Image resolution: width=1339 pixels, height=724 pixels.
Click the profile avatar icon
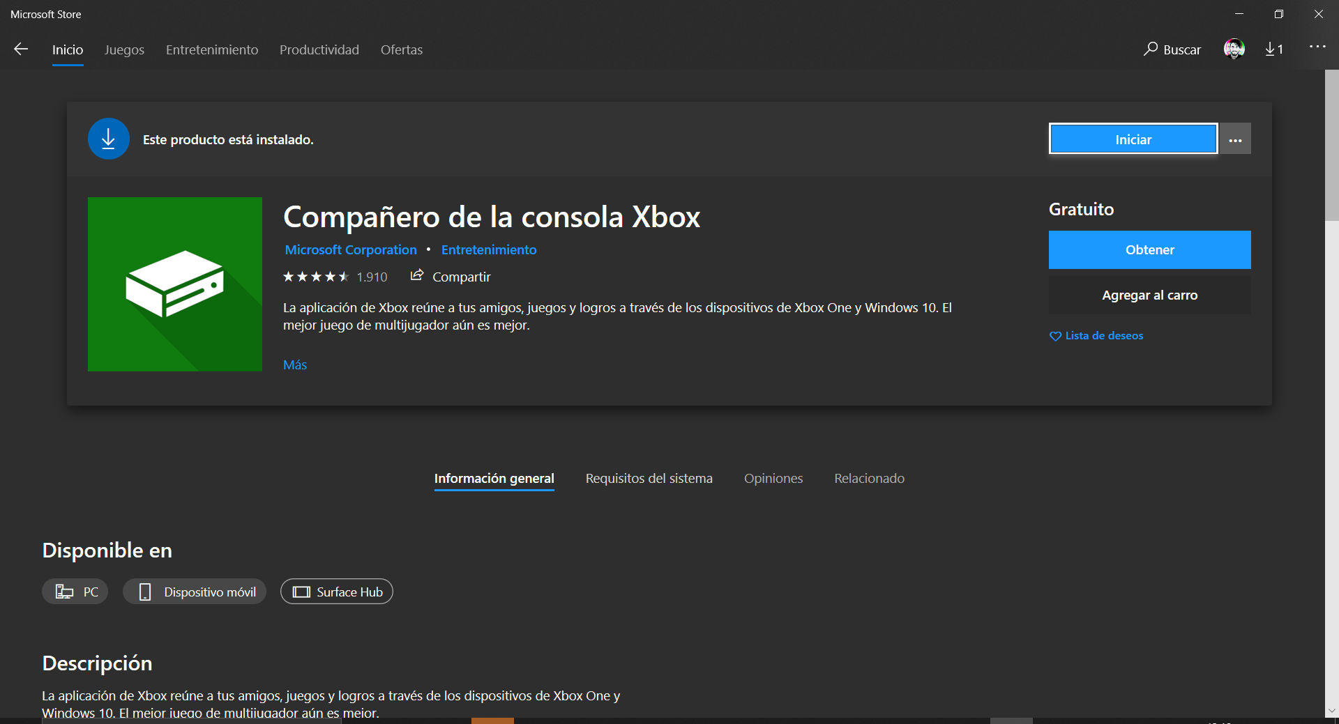point(1235,49)
